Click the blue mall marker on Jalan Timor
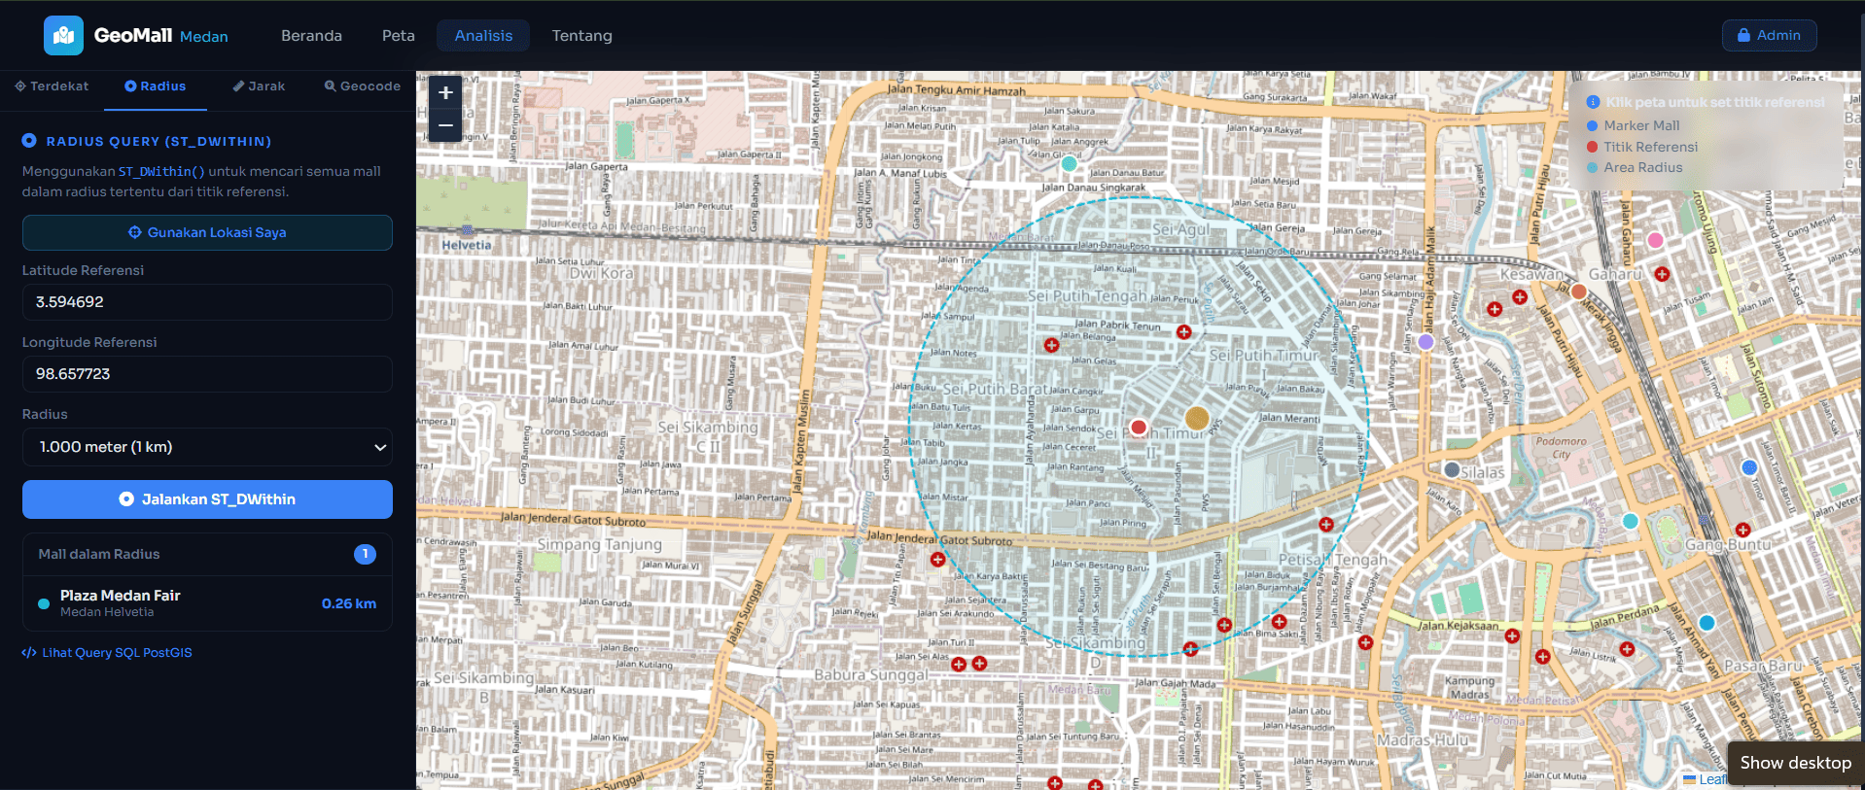Viewport: 1865px width, 790px height. pyautogui.click(x=1749, y=467)
